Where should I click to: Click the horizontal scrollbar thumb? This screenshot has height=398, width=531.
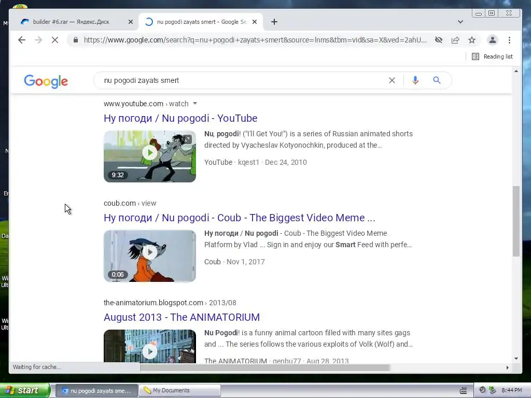pos(265,367)
